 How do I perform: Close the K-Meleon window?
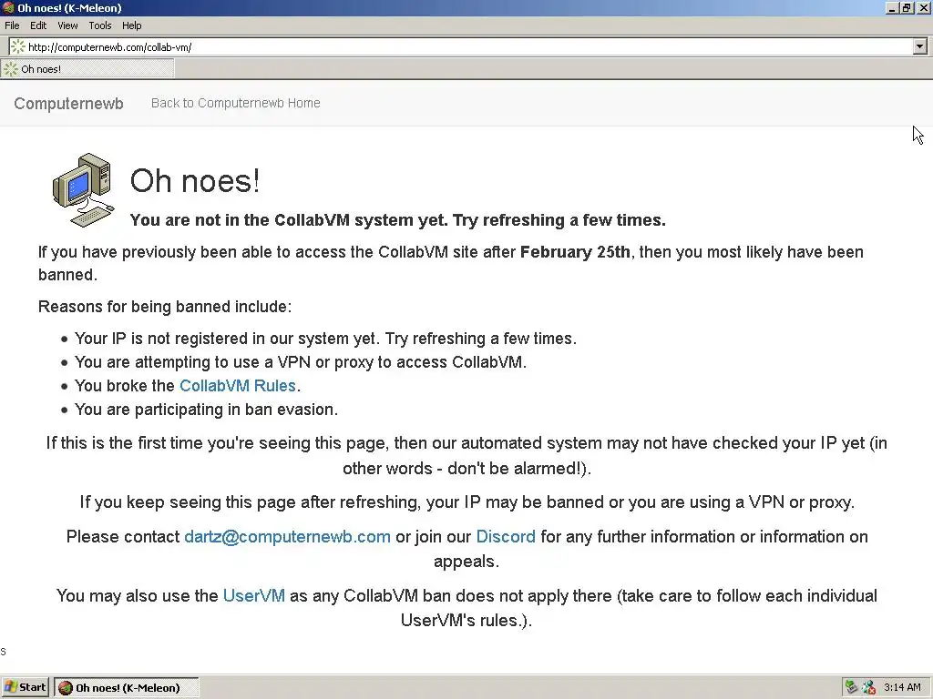(x=924, y=7)
